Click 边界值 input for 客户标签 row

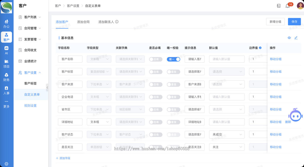pos(258,72)
